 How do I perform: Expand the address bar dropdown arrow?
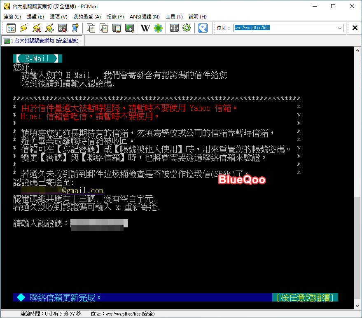[x=340, y=28]
